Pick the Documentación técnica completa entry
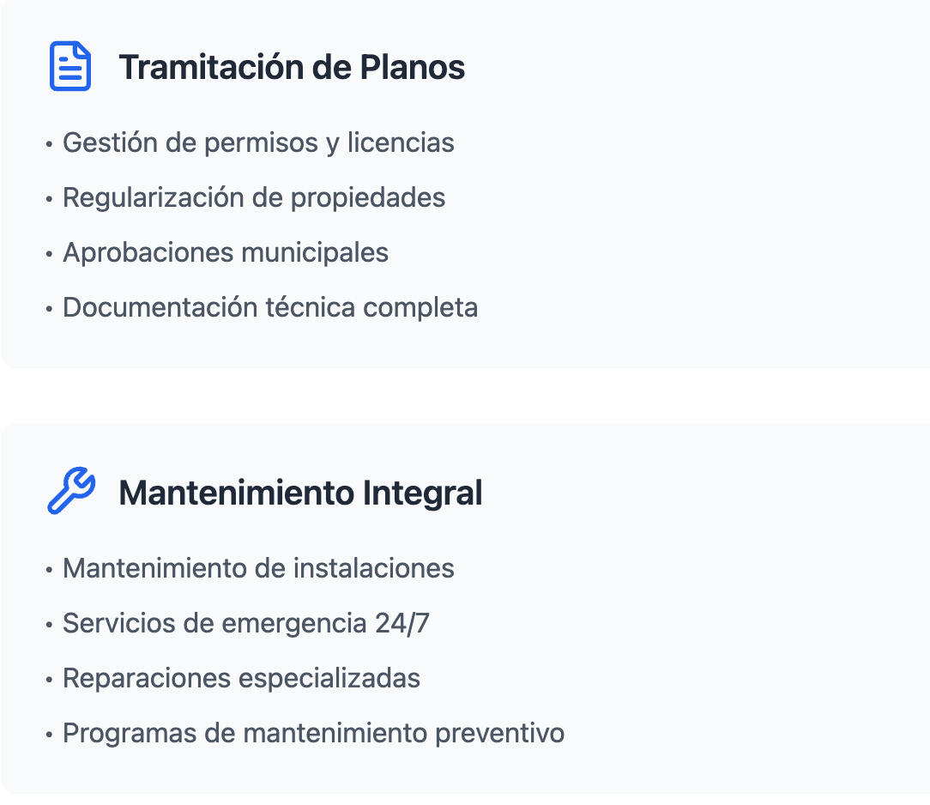 pyautogui.click(x=270, y=307)
